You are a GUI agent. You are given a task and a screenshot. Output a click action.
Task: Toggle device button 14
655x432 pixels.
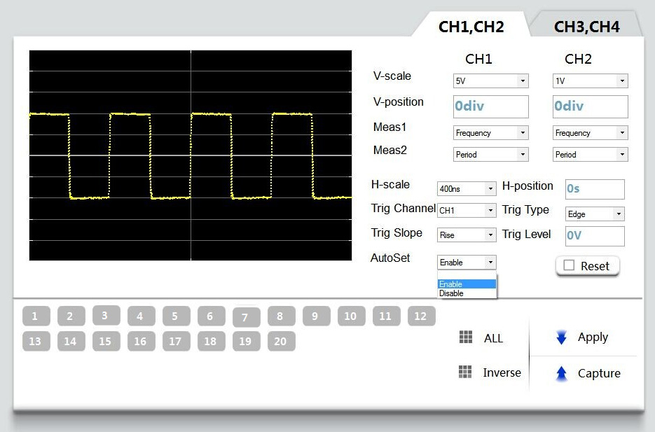[71, 341]
